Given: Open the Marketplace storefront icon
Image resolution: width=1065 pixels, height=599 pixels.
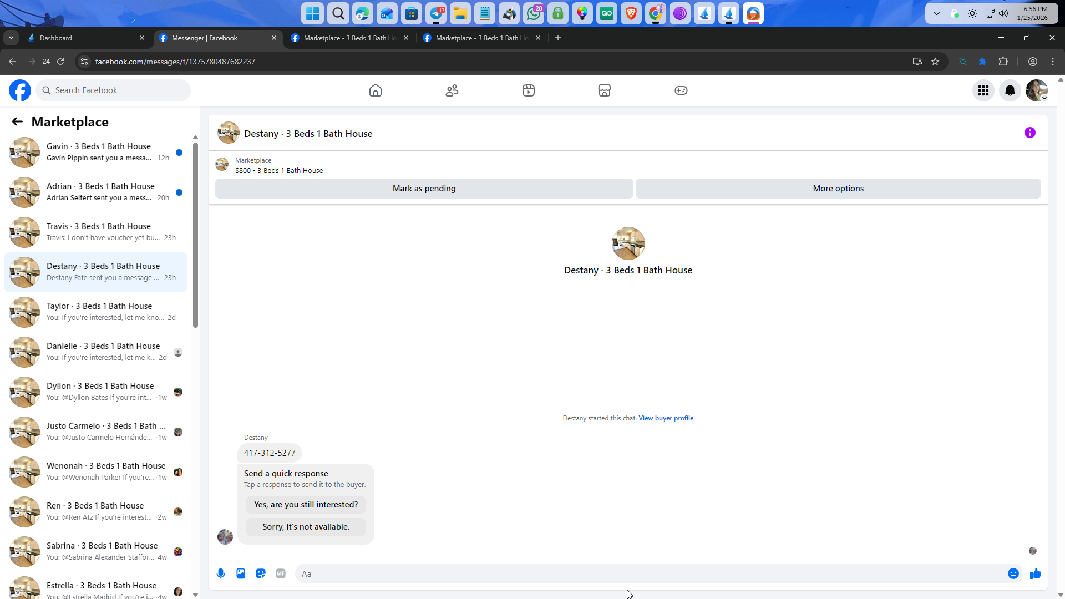Looking at the screenshot, I should tap(605, 90).
